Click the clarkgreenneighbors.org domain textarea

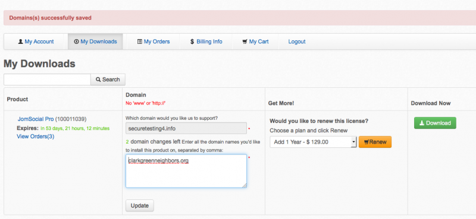tap(186, 171)
